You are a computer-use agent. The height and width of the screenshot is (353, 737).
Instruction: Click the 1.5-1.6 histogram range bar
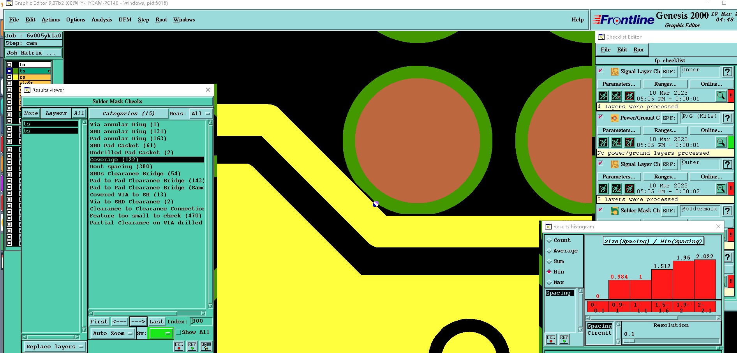point(662,307)
